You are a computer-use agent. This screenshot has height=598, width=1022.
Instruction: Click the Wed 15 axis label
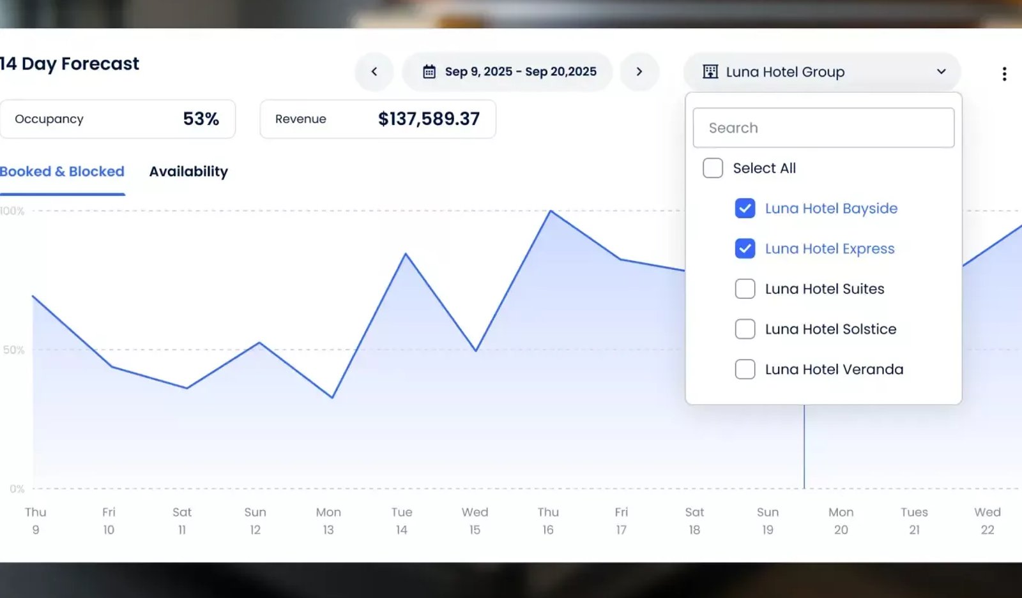pos(475,521)
